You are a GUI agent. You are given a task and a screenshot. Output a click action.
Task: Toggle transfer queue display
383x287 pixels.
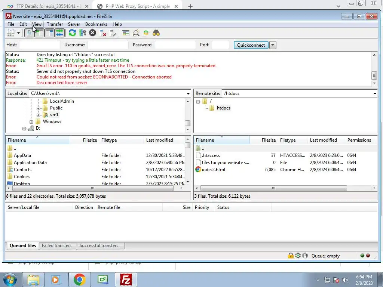[x=59, y=33]
